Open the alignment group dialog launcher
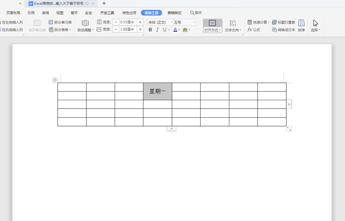 click(x=242, y=35)
